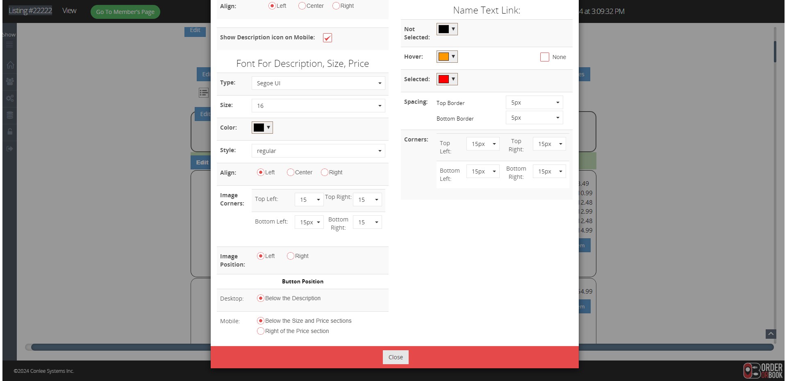Open Name Text Link Corners Top Right dropdown

[x=549, y=144]
